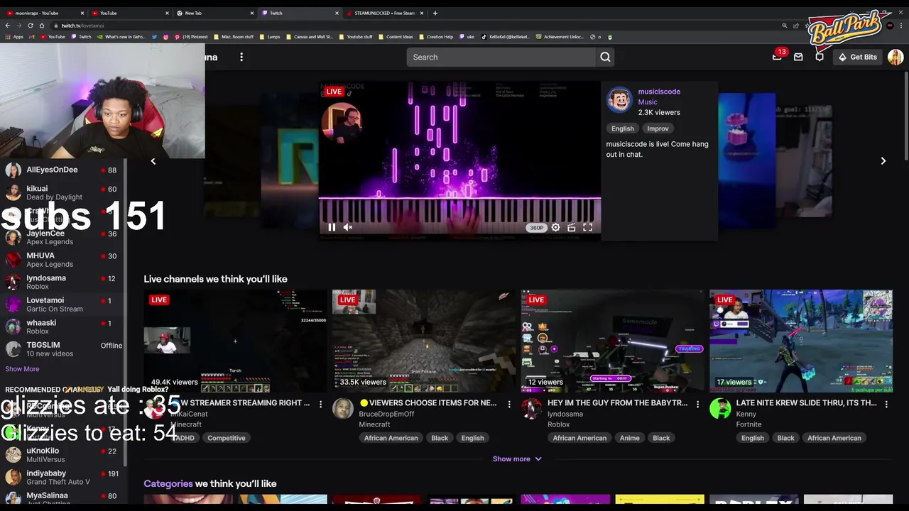Screen dimensions: 909x511
Task: Open whaaski Roblox channel
Action: click(63, 326)
